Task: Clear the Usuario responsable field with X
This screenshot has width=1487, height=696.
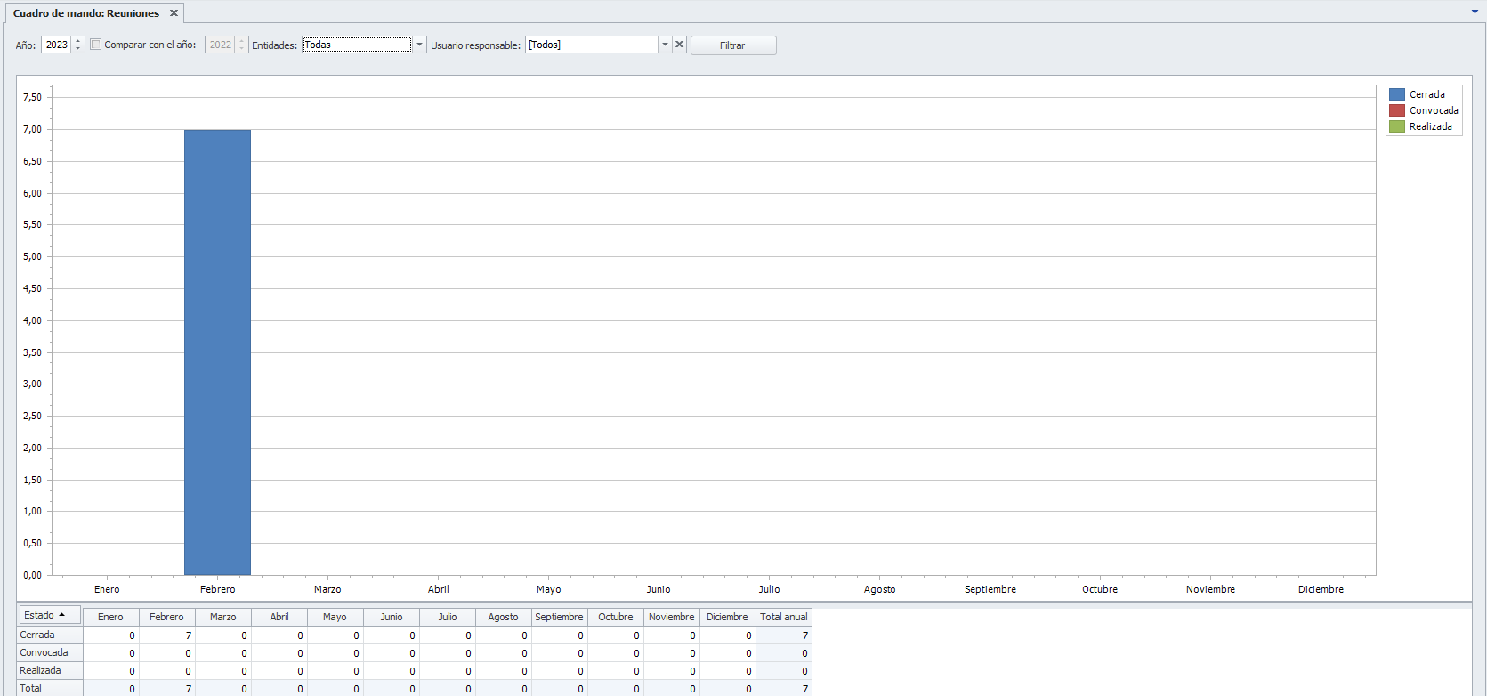Action: point(679,45)
